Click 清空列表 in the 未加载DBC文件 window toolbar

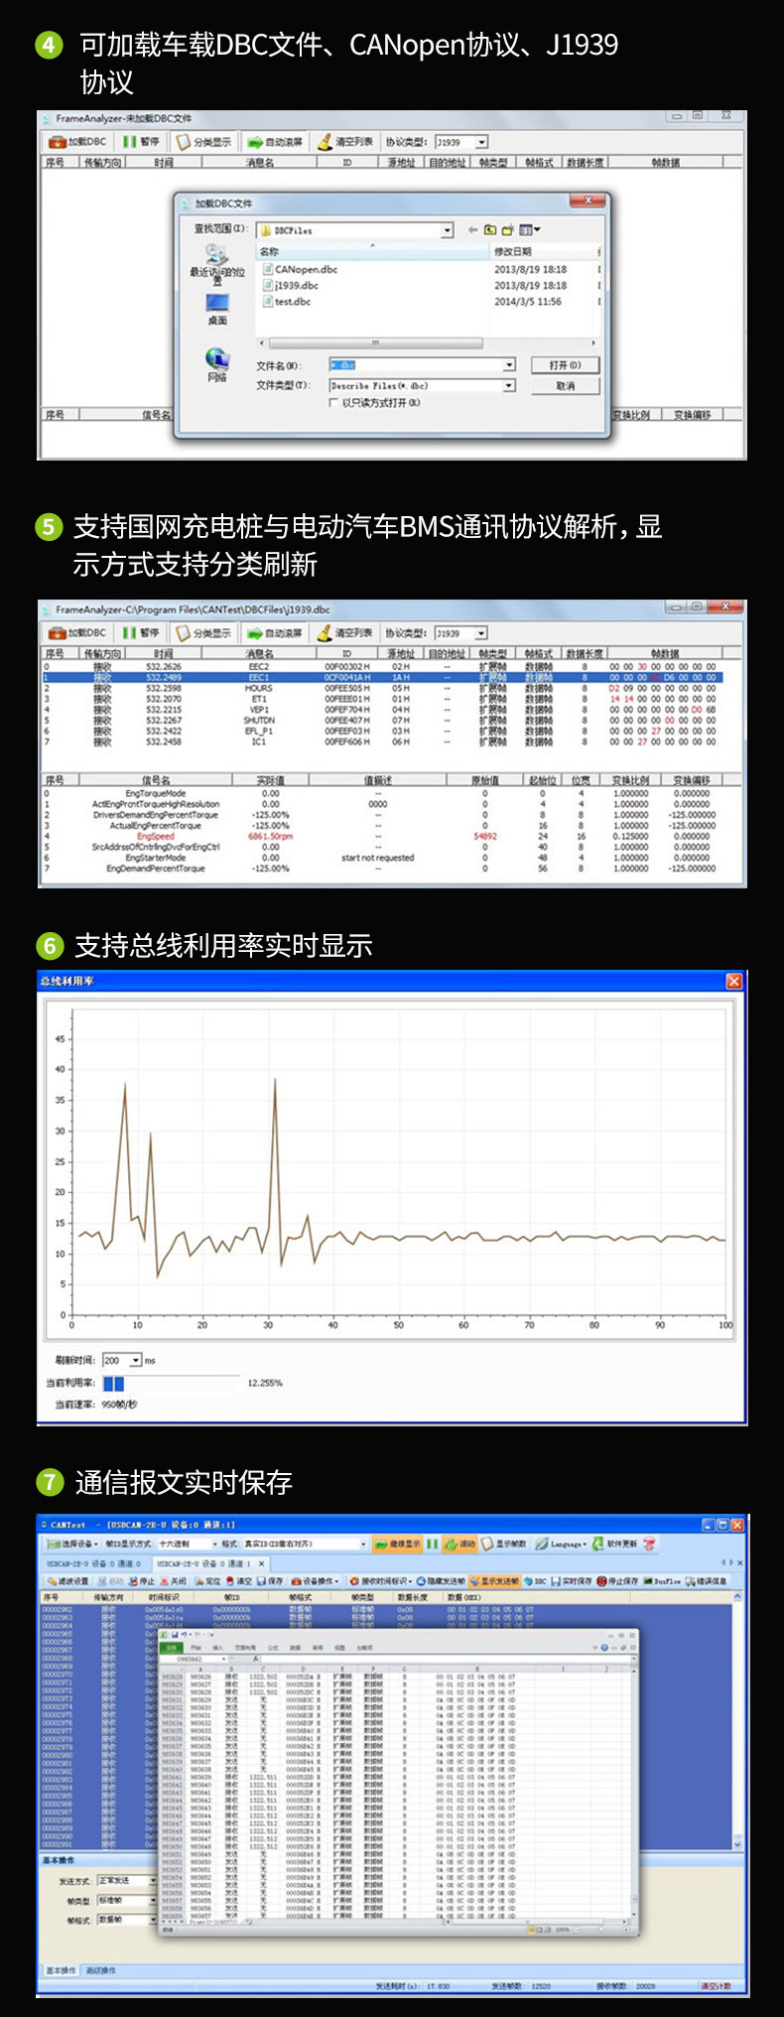345,142
